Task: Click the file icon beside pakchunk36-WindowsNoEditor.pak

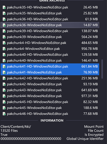Action: click(x=4, y=25)
